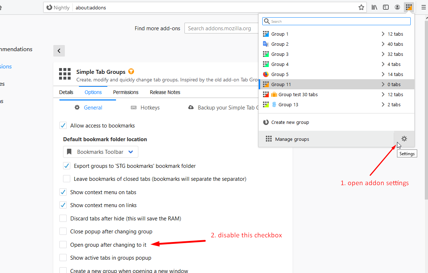Expand Group test 30 tabs chevron
The image size is (428, 273).
pyautogui.click(x=383, y=94)
